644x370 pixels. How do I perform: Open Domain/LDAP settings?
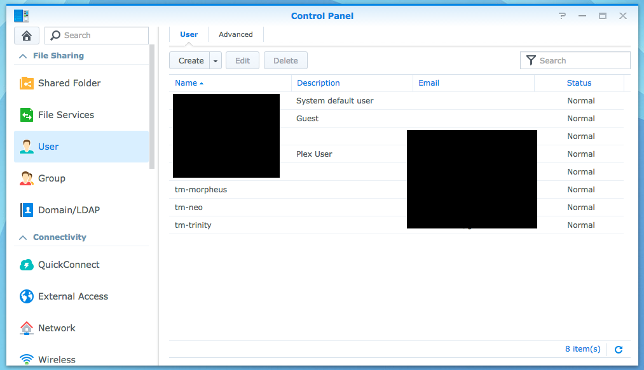click(x=69, y=210)
